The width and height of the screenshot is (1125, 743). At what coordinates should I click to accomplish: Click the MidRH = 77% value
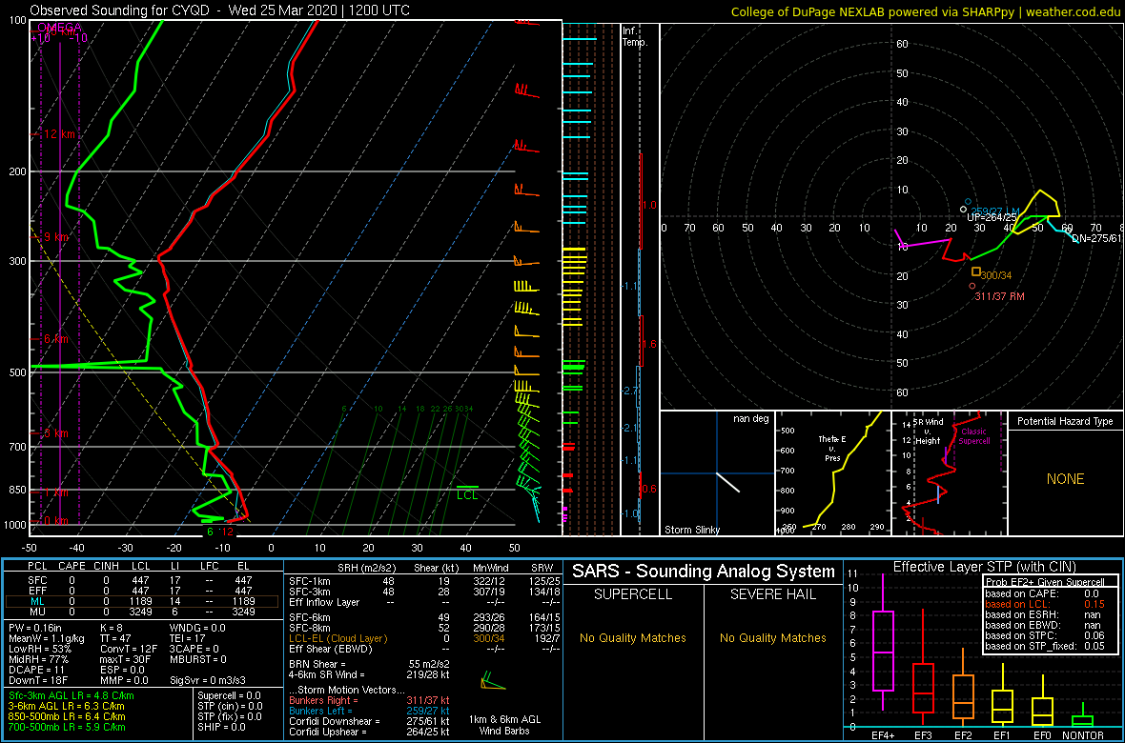click(39, 661)
